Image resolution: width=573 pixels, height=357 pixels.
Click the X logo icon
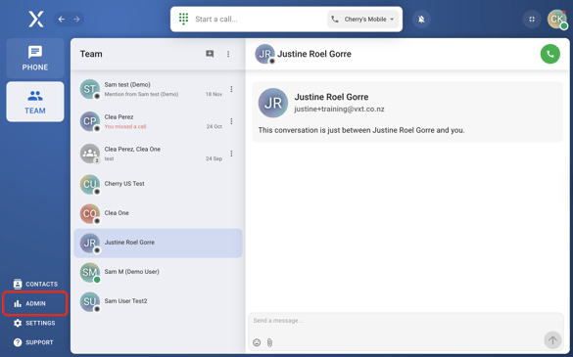click(x=36, y=19)
